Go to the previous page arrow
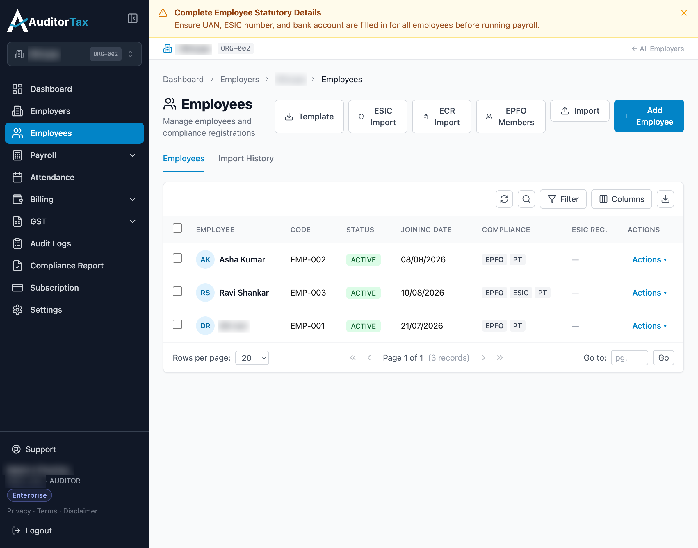This screenshot has width=698, height=548. 369,358
